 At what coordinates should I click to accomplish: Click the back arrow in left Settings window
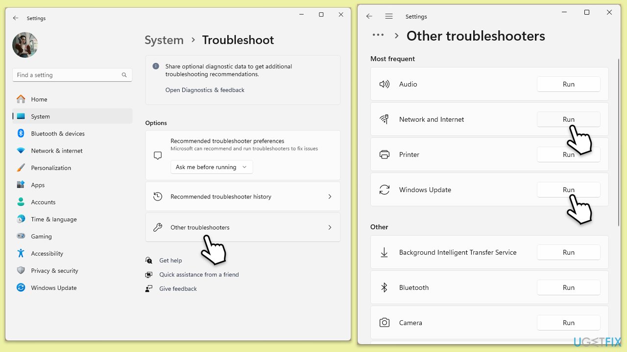click(16, 18)
